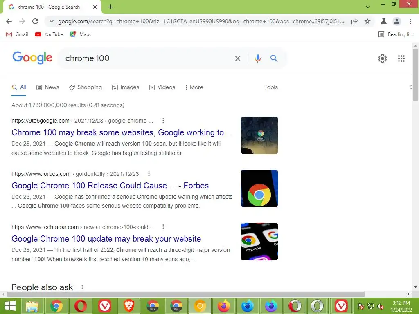Bookmark this page with the star icon
419x314 pixels.
click(x=367, y=21)
